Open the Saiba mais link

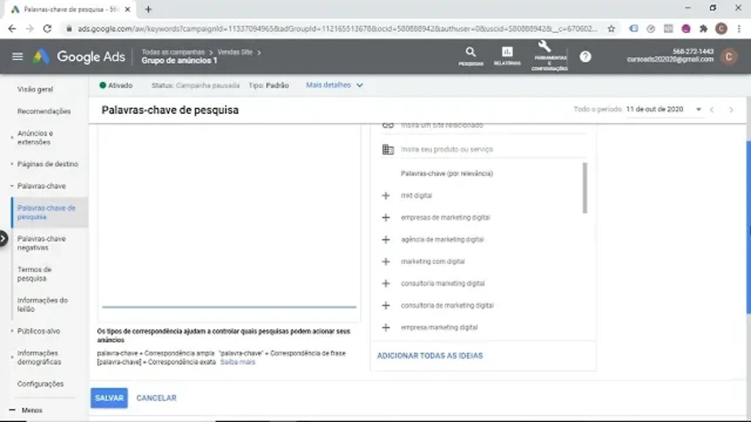point(238,362)
